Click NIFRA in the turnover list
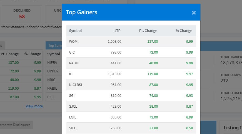The width and height of the screenshot is (242, 134). [52, 62]
